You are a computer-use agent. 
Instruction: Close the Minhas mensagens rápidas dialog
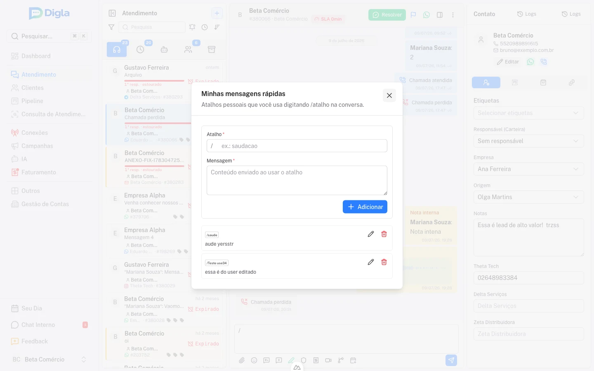click(x=389, y=96)
